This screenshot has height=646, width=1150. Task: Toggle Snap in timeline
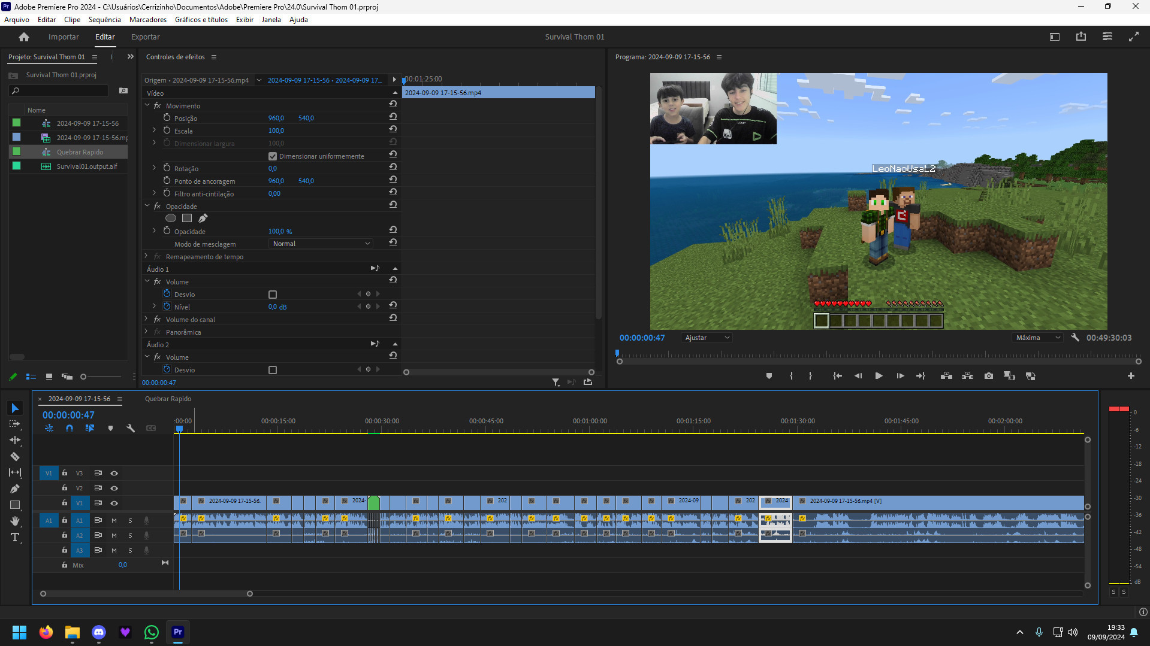point(70,428)
